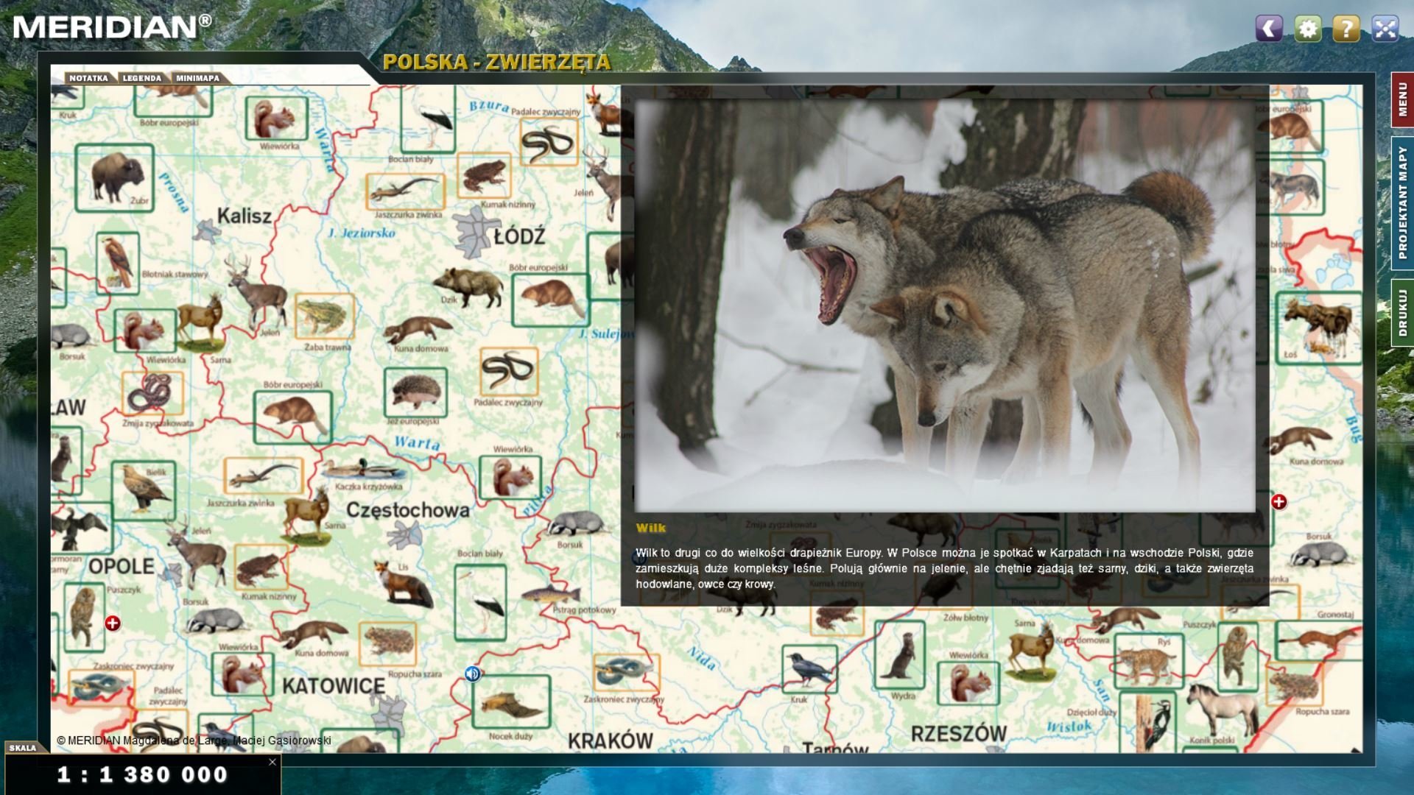Image resolution: width=1414 pixels, height=795 pixels.
Task: Click the OPOLE city label
Action: 122,566
